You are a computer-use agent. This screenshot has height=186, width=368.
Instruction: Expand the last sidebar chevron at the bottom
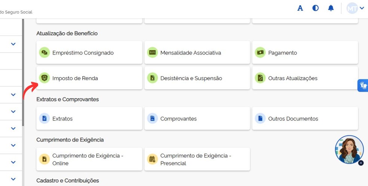pyautogui.click(x=13, y=179)
